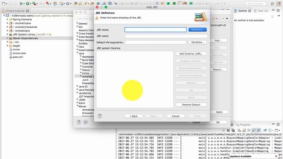The height and width of the screenshot is (159, 283).
Task: Switch to the Outline tab
Action: pyautogui.click(x=243, y=11)
